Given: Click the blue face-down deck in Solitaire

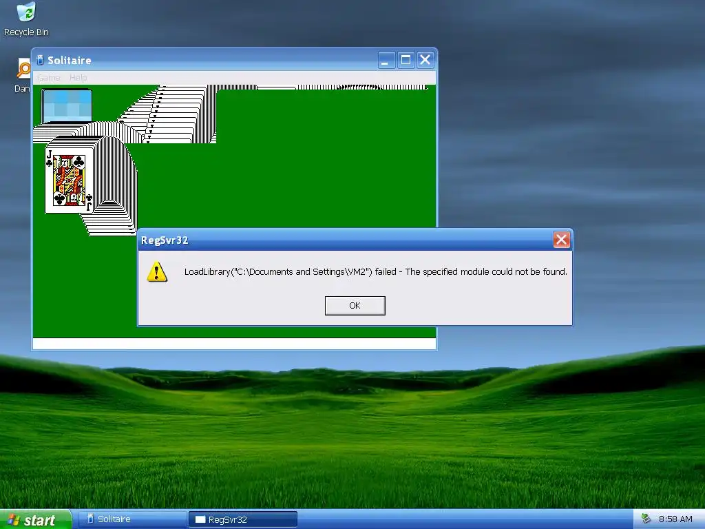Looking at the screenshot, I should [67, 106].
